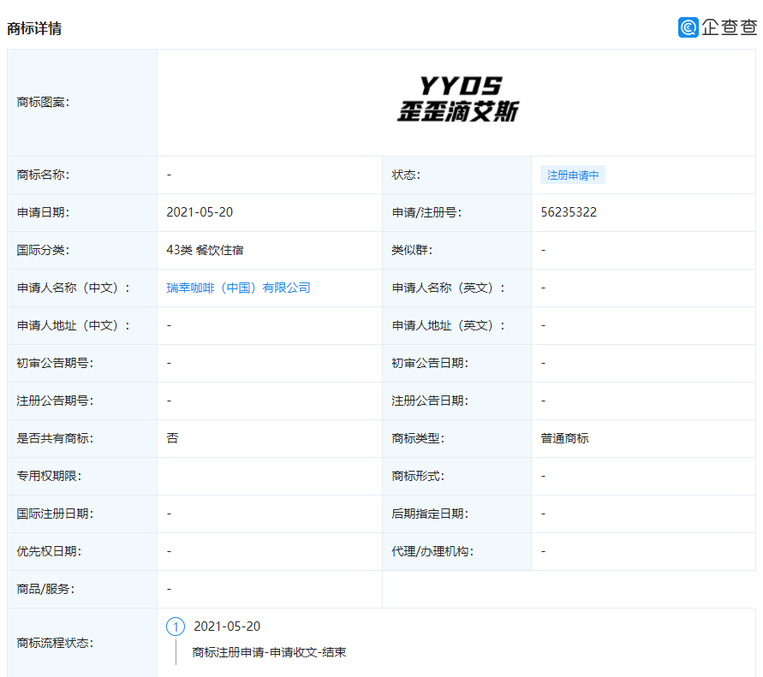Click the 商标形式 label
The image size is (763, 677).
coord(418,476)
